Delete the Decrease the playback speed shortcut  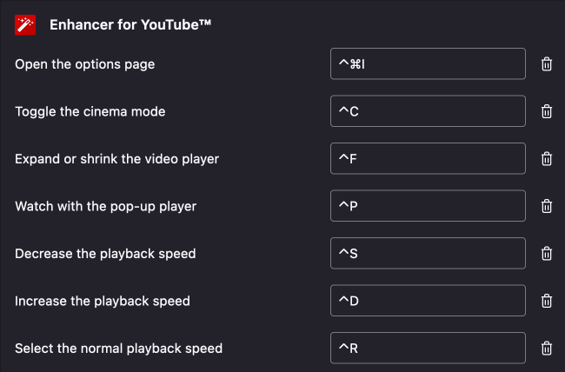pyautogui.click(x=547, y=254)
